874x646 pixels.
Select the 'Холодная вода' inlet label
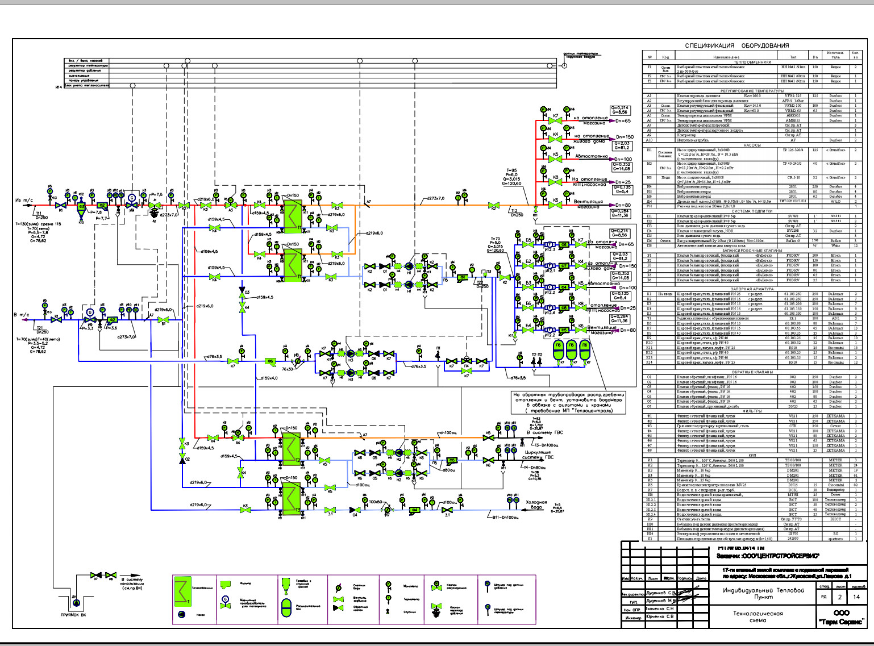tap(536, 505)
